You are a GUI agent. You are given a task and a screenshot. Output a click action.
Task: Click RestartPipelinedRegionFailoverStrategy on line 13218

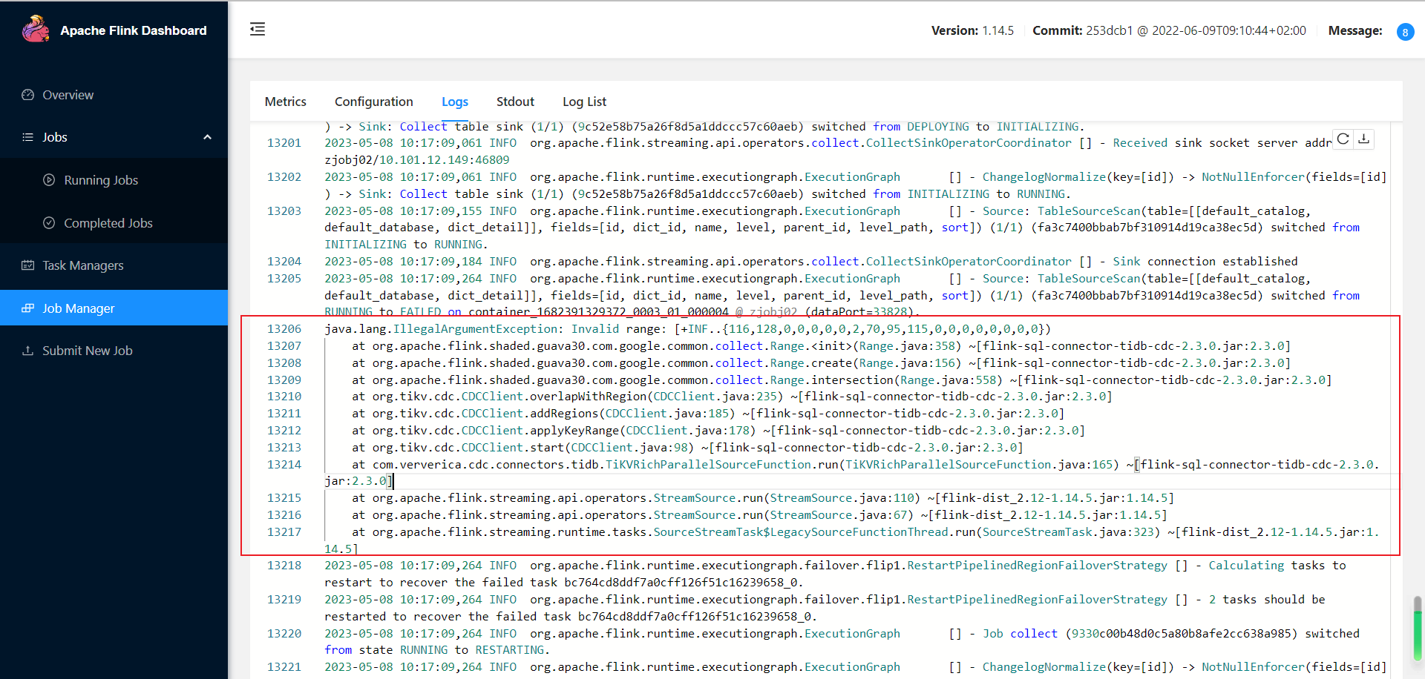[1037, 566]
